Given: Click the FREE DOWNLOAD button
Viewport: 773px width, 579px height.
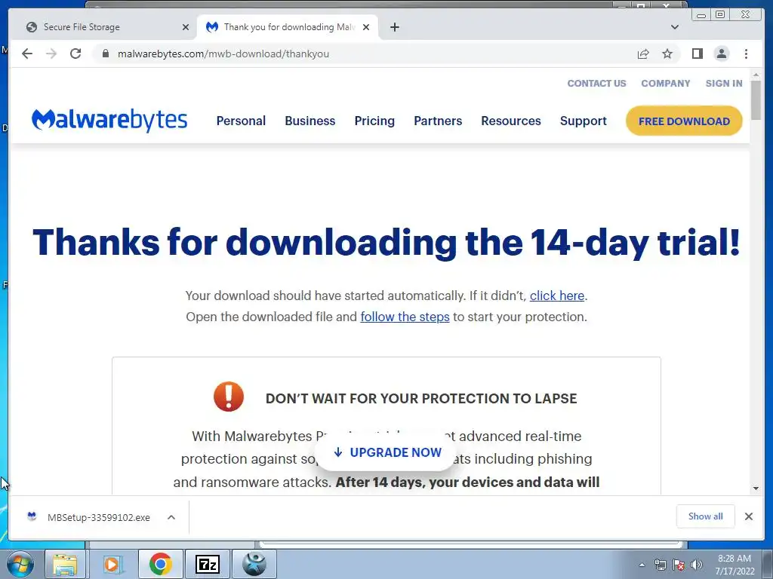Looking at the screenshot, I should coord(684,121).
